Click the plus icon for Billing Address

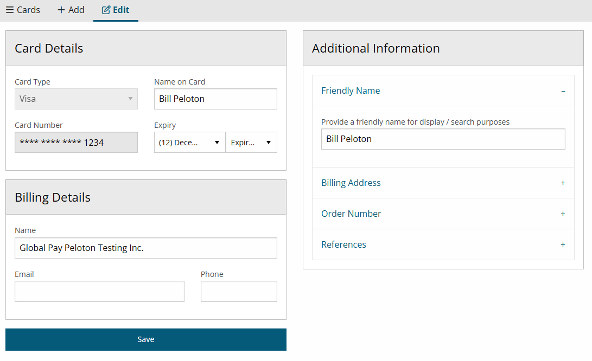point(563,183)
